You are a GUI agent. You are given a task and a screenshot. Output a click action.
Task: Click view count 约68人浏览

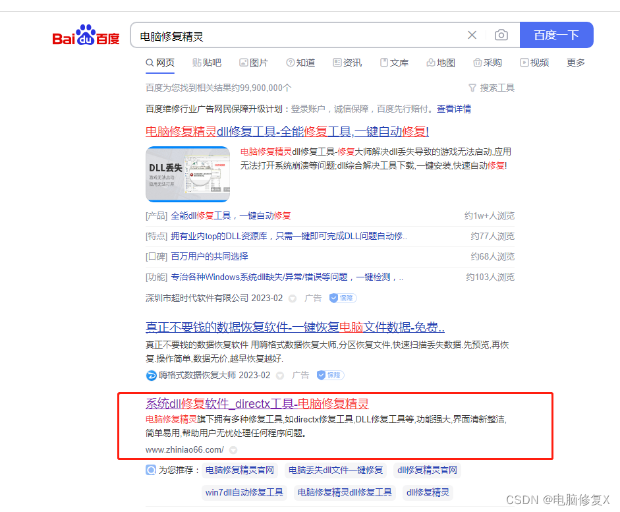pos(493,256)
